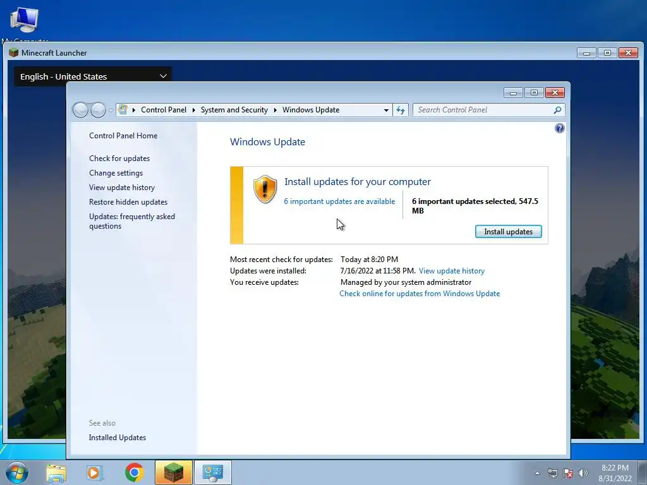Close the Windows Update window

point(555,93)
